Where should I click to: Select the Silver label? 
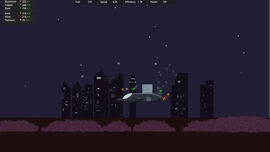tap(8, 17)
